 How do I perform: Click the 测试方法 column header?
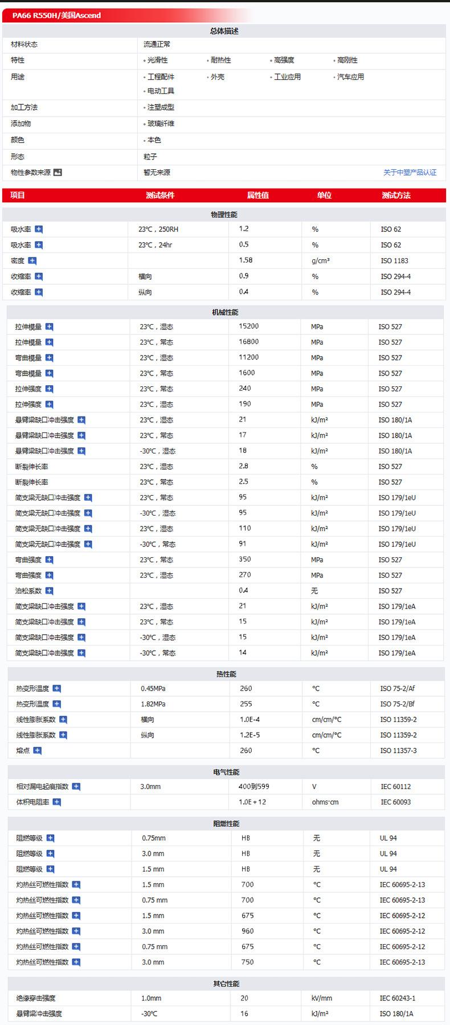click(x=396, y=195)
